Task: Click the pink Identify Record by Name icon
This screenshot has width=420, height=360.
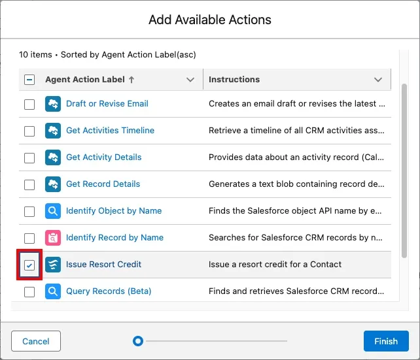Action: point(53,238)
